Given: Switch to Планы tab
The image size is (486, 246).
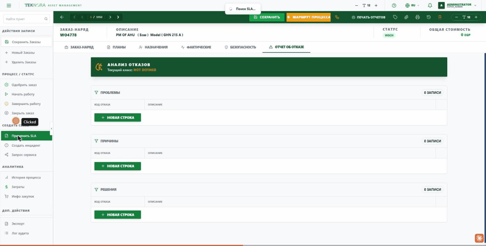Looking at the screenshot, I should click(x=116, y=47).
